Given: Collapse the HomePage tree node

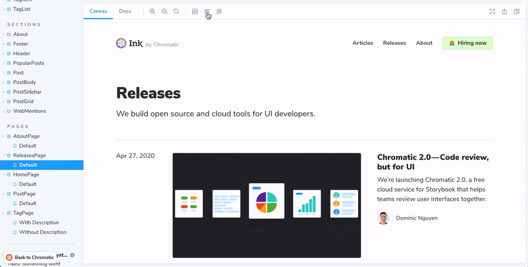Looking at the screenshot, I should click(3, 175).
